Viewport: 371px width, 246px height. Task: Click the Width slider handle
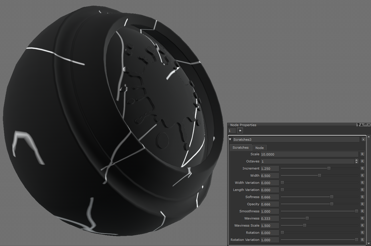(x=319, y=176)
